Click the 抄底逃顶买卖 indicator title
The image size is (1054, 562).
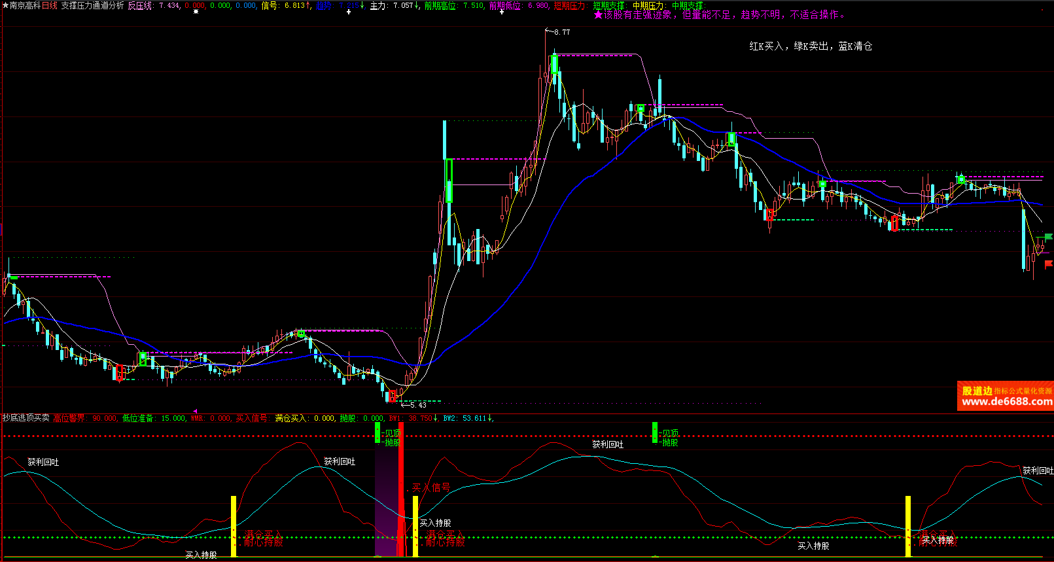coord(26,418)
